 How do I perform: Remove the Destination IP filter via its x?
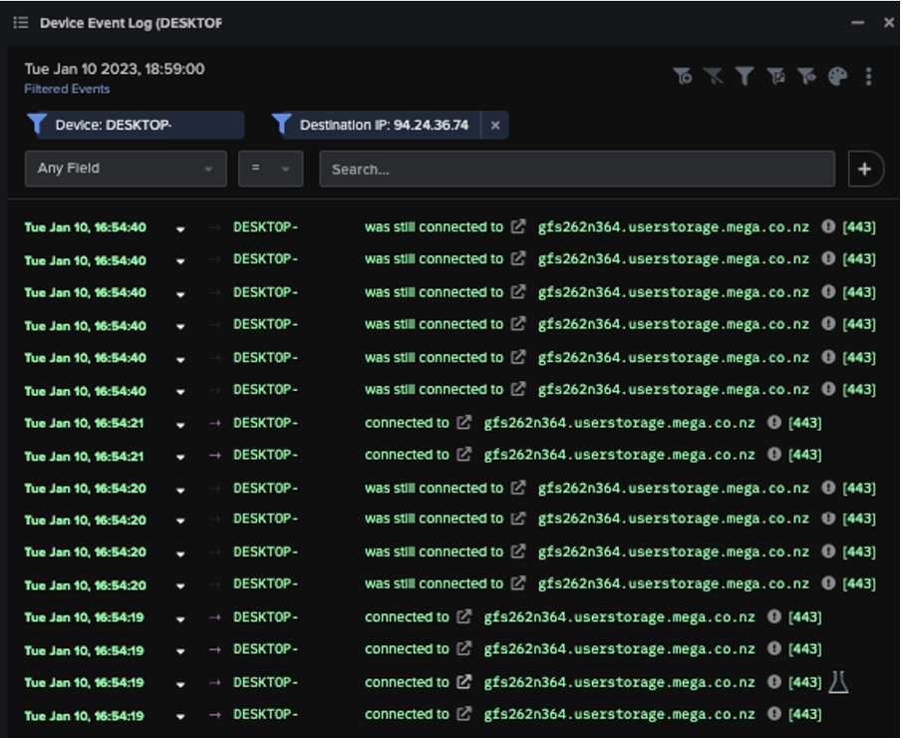click(x=495, y=125)
